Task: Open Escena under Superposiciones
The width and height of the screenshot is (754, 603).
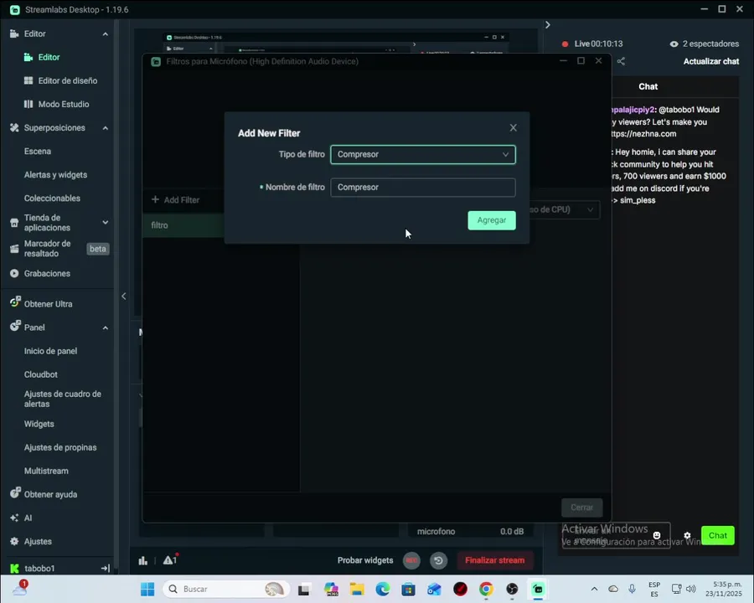Action: coord(38,152)
